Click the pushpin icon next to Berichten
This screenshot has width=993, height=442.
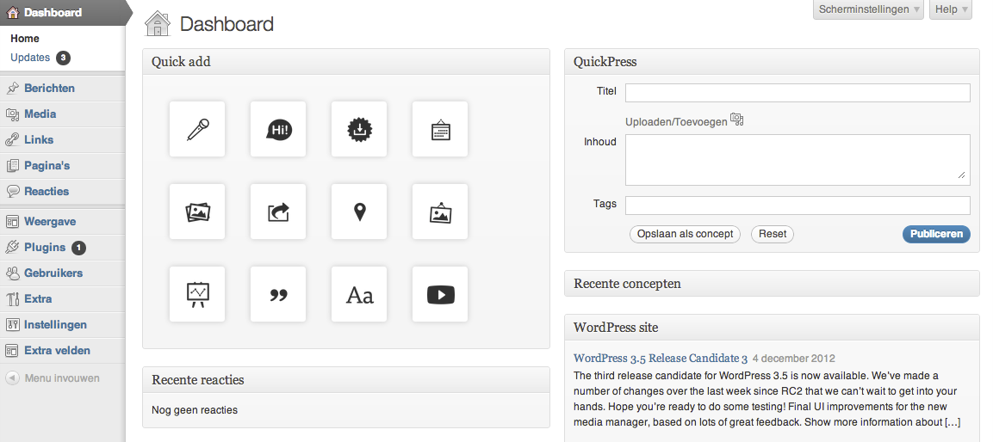point(13,89)
